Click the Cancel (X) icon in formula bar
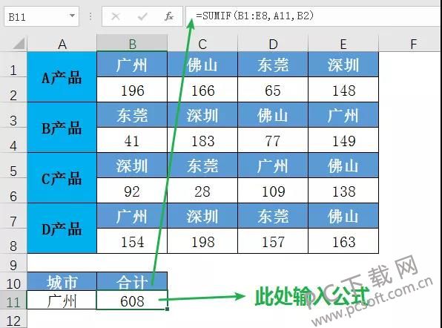 tap(116, 16)
